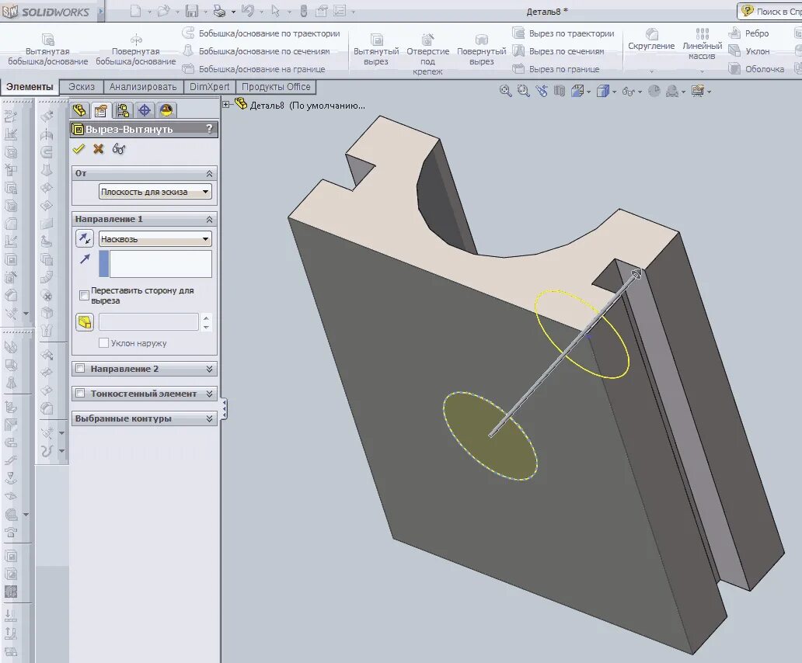Click Open document icon
This screenshot has width=802, height=663.
tap(163, 11)
